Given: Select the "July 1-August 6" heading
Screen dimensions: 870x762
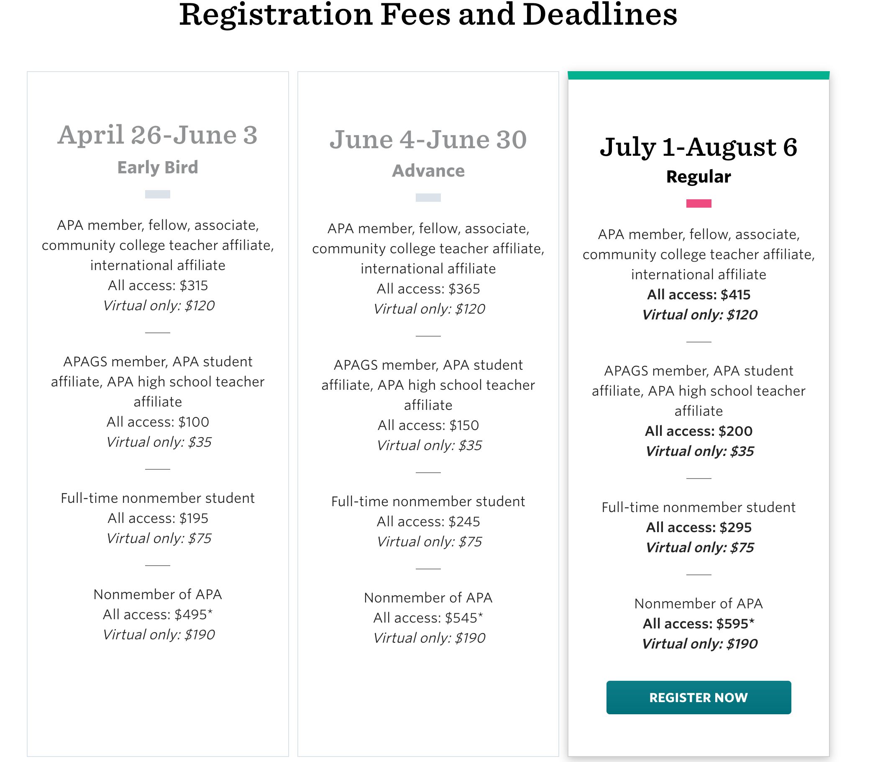Looking at the screenshot, I should point(698,147).
